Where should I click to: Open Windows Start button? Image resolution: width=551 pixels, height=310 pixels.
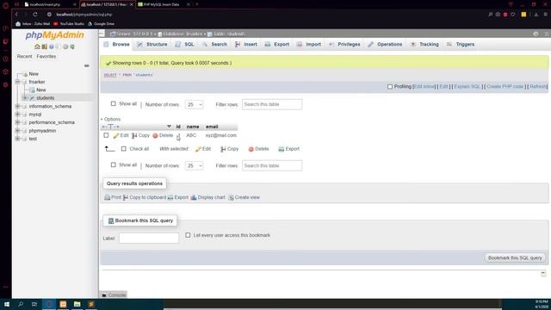pos(7,304)
